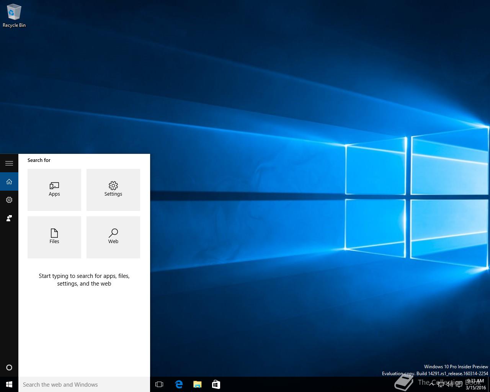Search for Settings tile

(x=113, y=190)
